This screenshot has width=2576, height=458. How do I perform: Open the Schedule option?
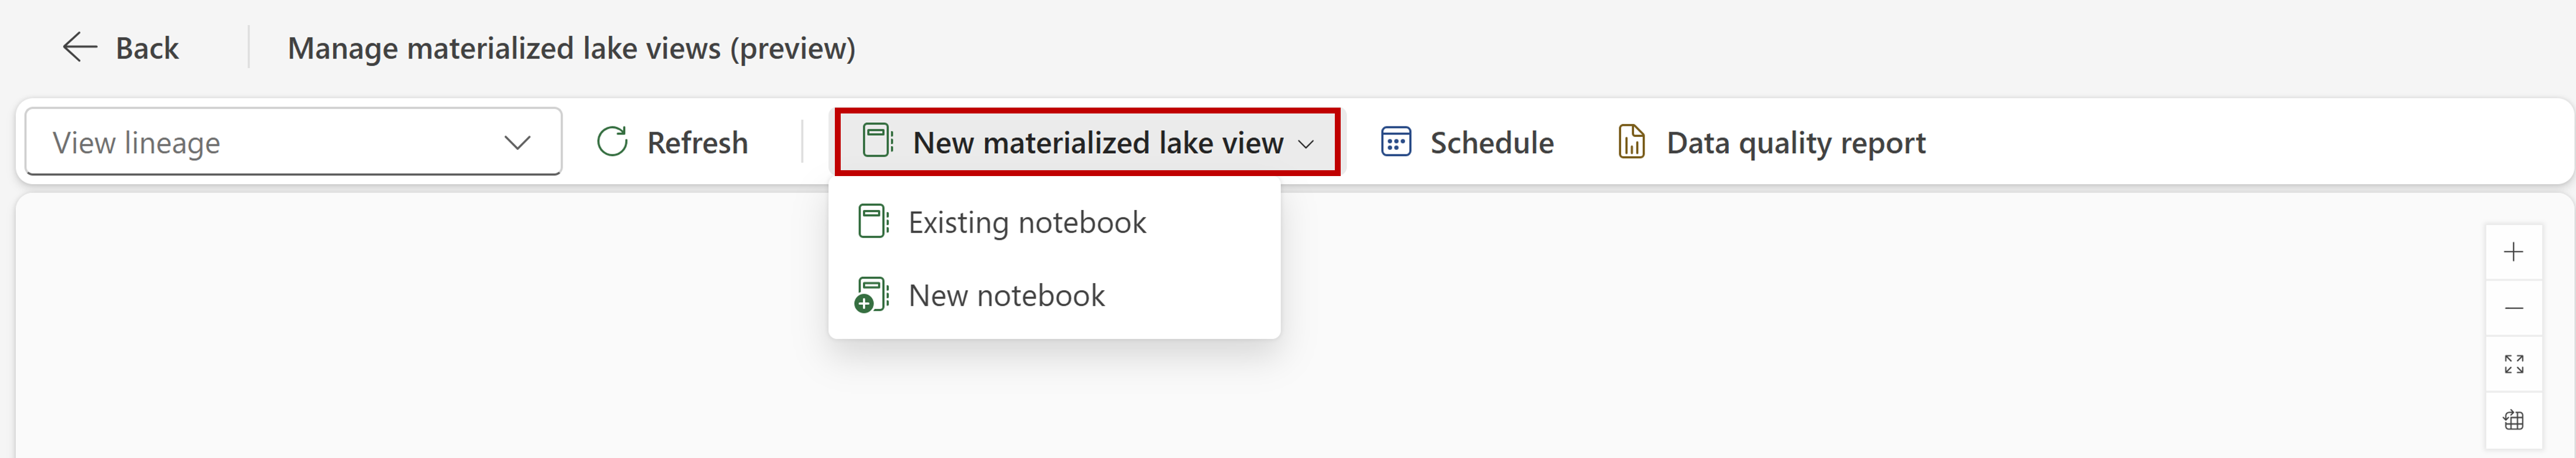[x=1466, y=142]
